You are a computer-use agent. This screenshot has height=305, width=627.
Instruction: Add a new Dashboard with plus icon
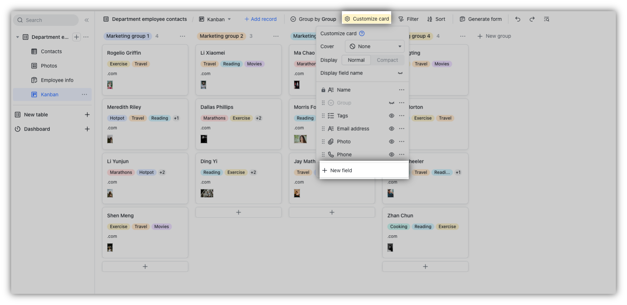click(87, 129)
